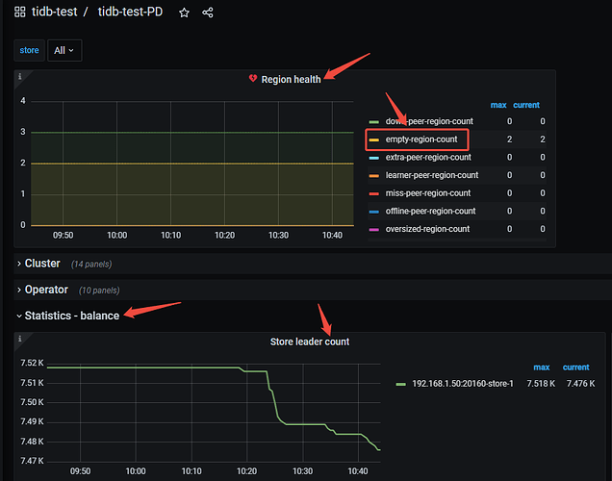Screen dimensions: 612x481
Task: Click the learner-peer-region-count orange color swatch
Action: (373, 175)
